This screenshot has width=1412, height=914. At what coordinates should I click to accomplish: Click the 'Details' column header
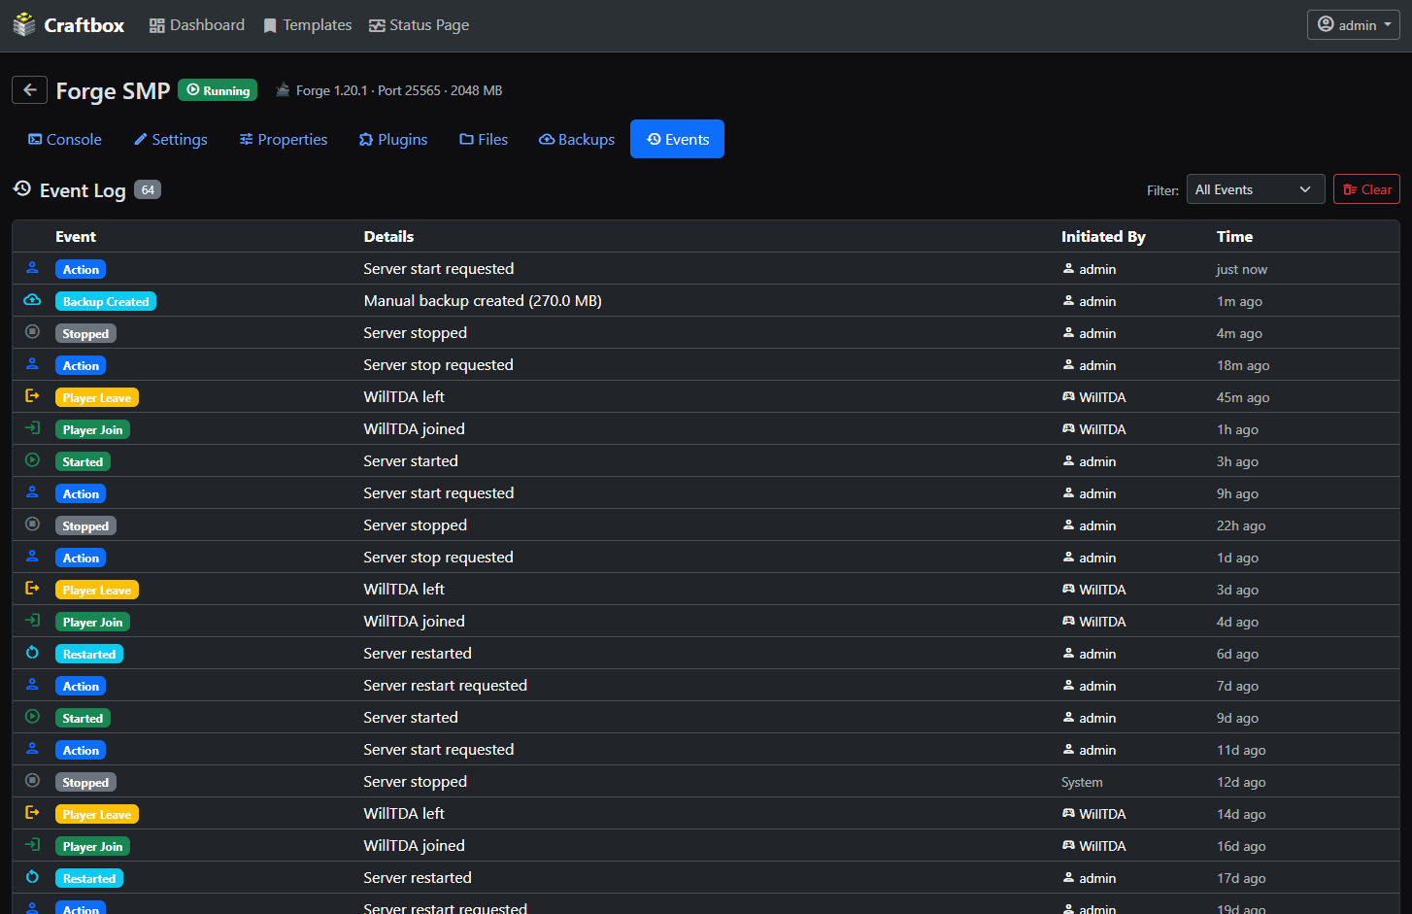[388, 236]
